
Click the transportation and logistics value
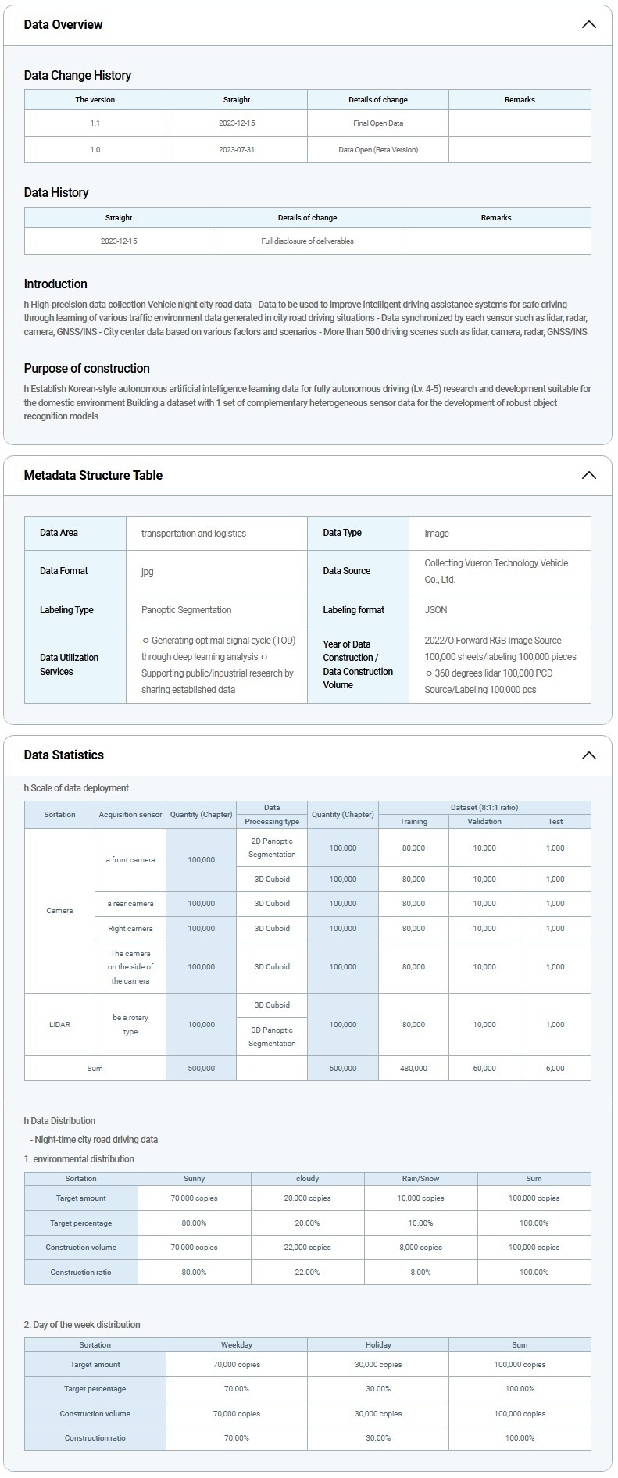coord(193,534)
